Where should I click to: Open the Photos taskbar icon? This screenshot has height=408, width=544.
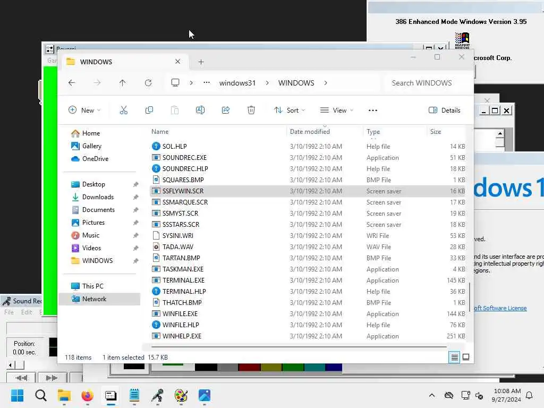click(205, 395)
